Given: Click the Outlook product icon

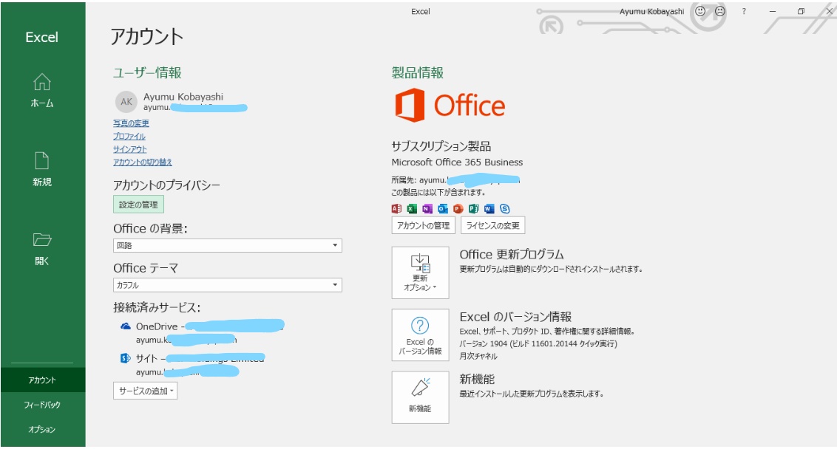Looking at the screenshot, I should (442, 208).
